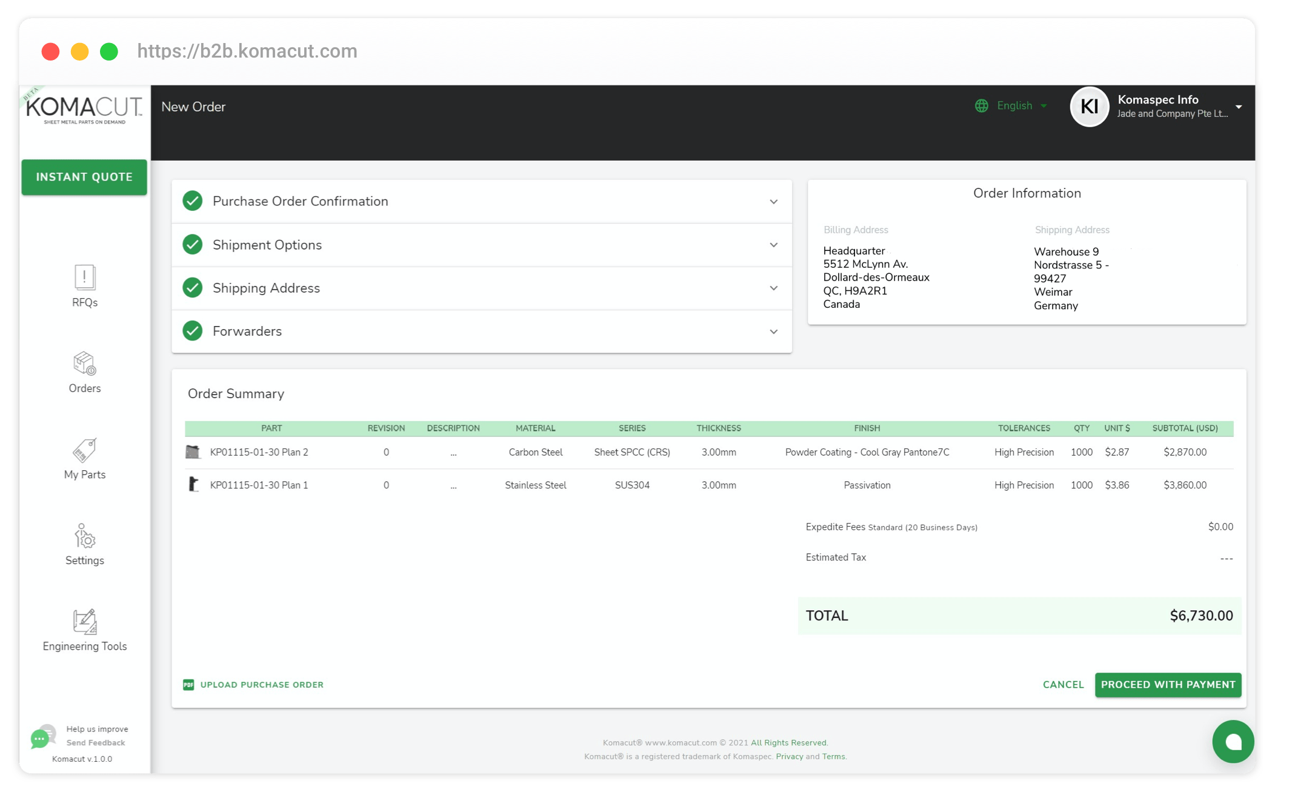The height and width of the screenshot is (812, 1298).
Task: Open the green live chat bubble
Action: tap(1233, 741)
